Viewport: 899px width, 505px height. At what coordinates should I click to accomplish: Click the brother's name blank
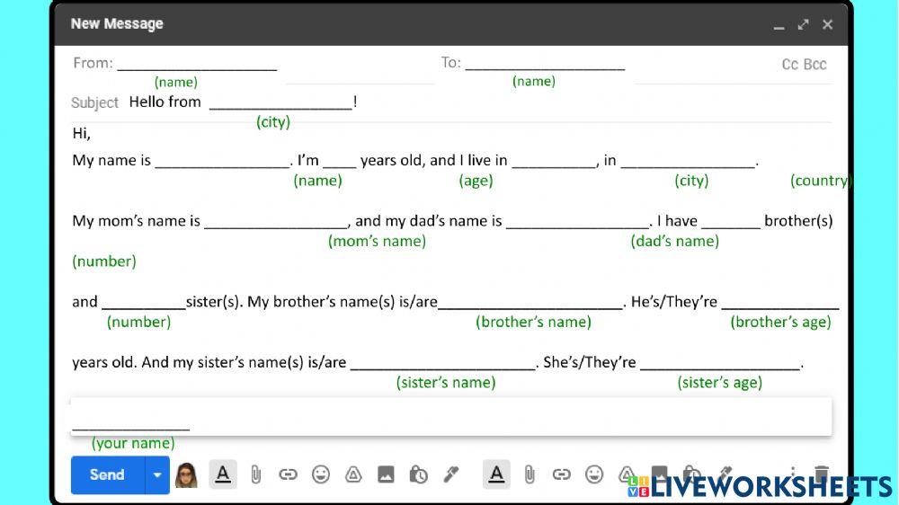pyautogui.click(x=530, y=303)
